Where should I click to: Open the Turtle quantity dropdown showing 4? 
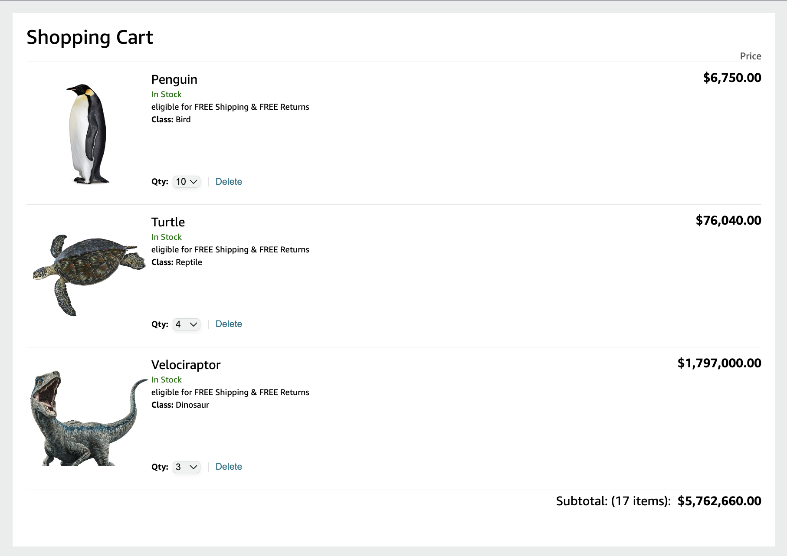click(x=187, y=324)
